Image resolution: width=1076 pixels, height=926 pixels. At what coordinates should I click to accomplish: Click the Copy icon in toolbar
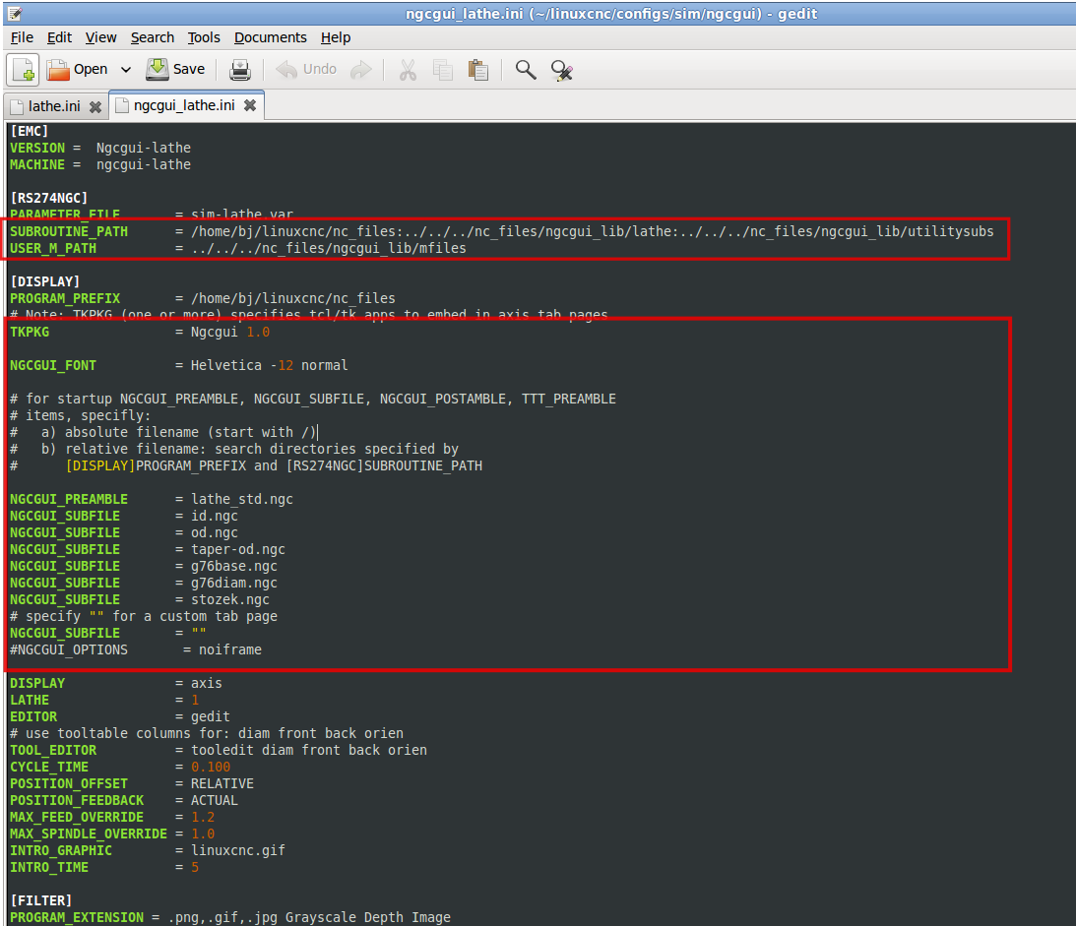443,70
